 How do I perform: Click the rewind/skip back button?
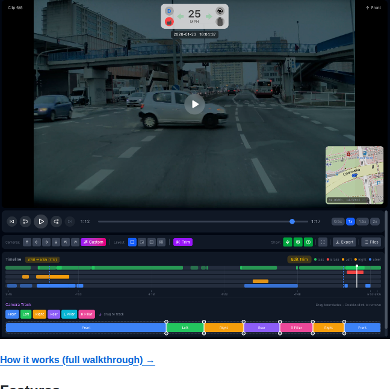(25, 222)
